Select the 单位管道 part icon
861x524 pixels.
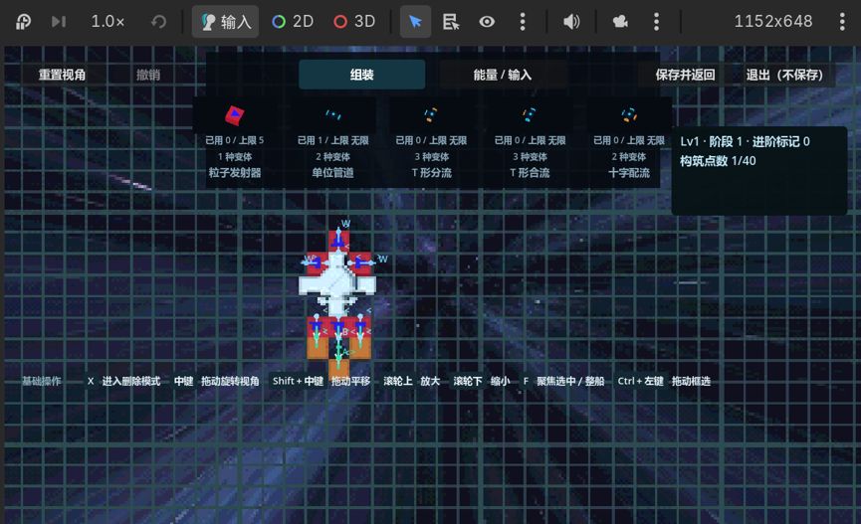coord(333,114)
